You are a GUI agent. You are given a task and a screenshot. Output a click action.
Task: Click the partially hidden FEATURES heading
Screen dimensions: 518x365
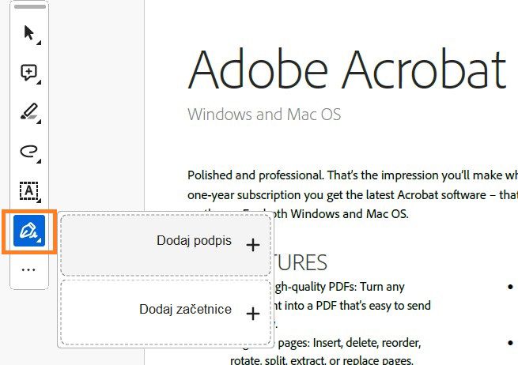(301, 262)
